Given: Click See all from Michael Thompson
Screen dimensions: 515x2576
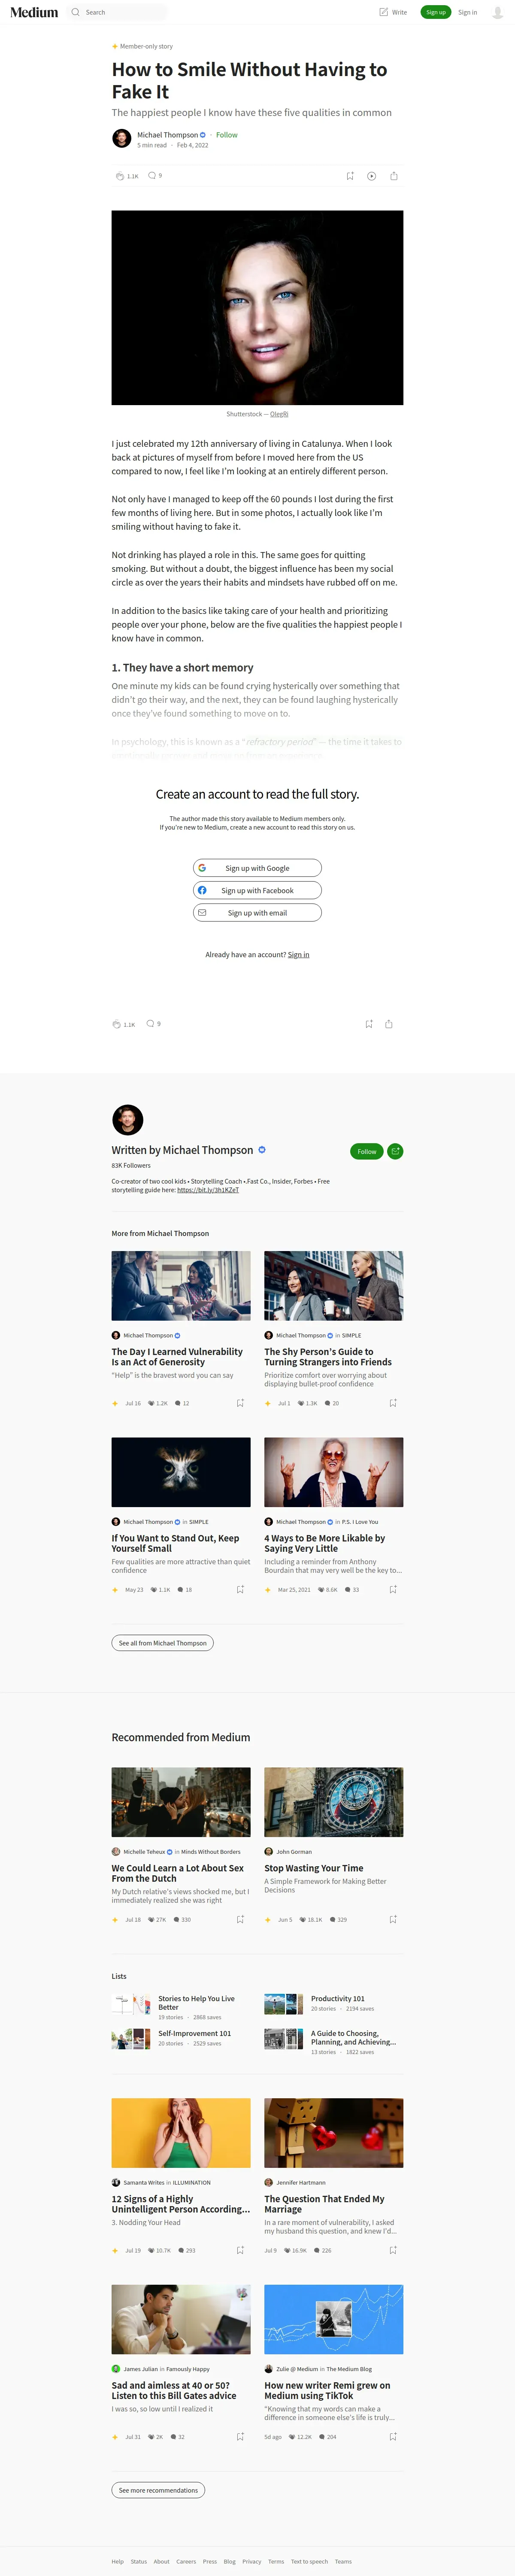Looking at the screenshot, I should tap(163, 1643).
